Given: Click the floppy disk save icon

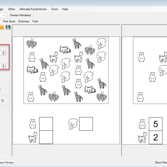Looking at the screenshot, I should (x=8, y=27).
